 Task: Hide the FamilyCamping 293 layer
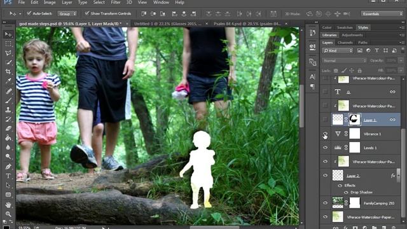pos(325,203)
